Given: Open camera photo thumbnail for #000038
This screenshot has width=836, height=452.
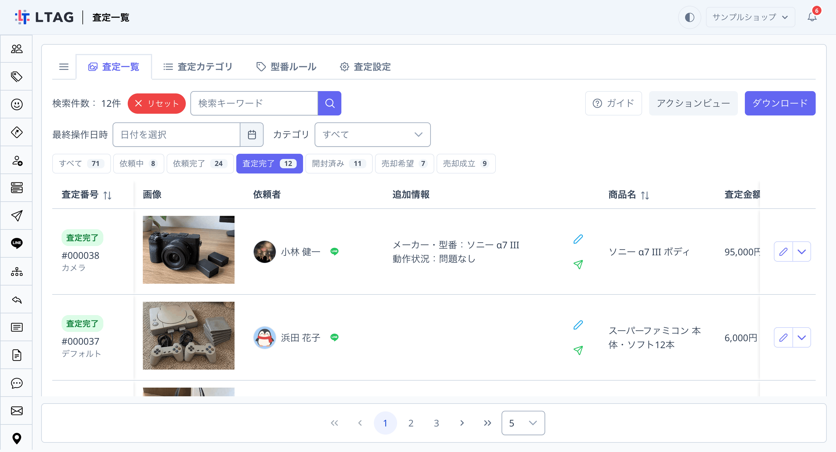Looking at the screenshot, I should pos(189,250).
